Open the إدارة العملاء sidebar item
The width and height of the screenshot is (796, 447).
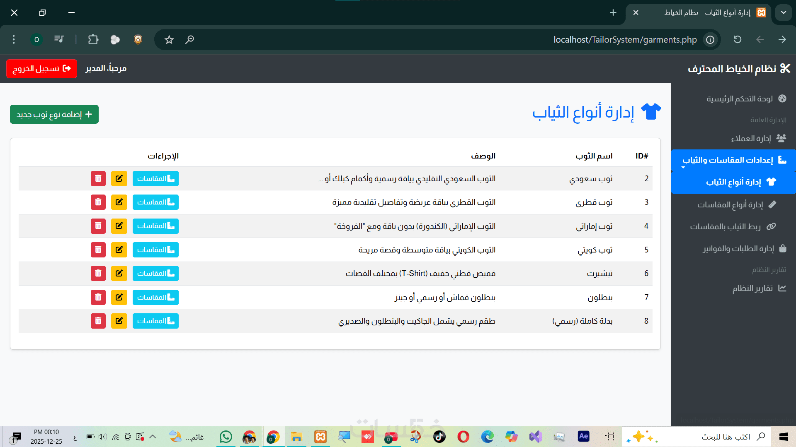[750, 138]
